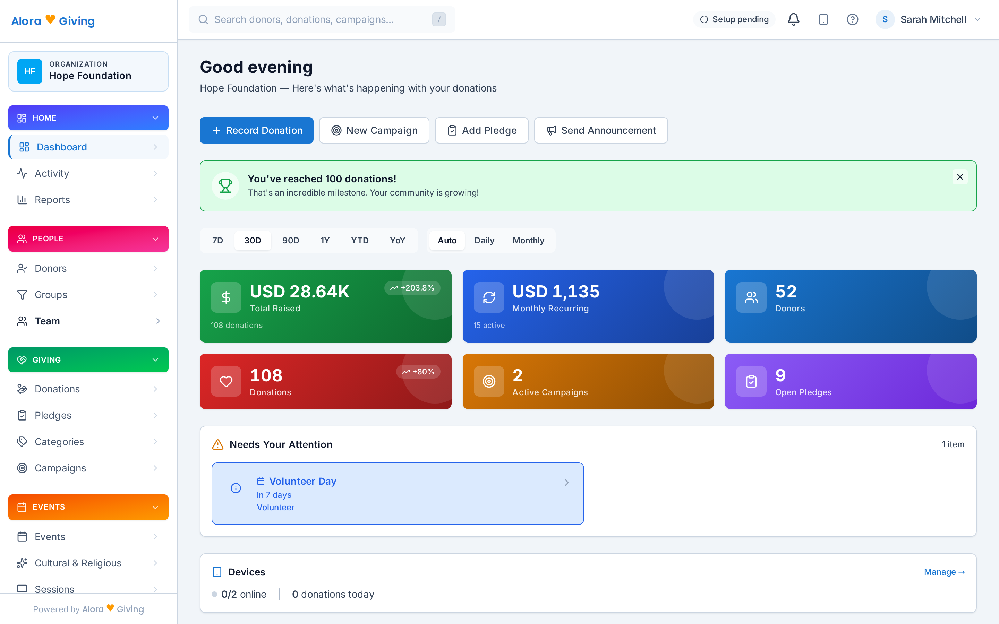Image resolution: width=999 pixels, height=624 pixels.
Task: Open the Hope Foundation organization switcher
Action: 88,71
